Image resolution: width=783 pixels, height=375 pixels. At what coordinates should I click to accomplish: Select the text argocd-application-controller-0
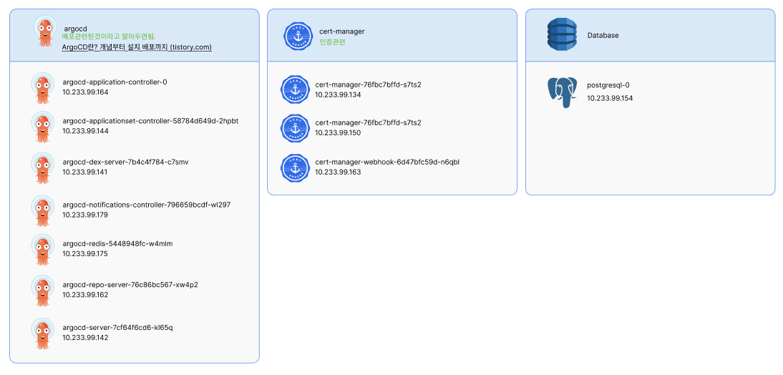[115, 82]
